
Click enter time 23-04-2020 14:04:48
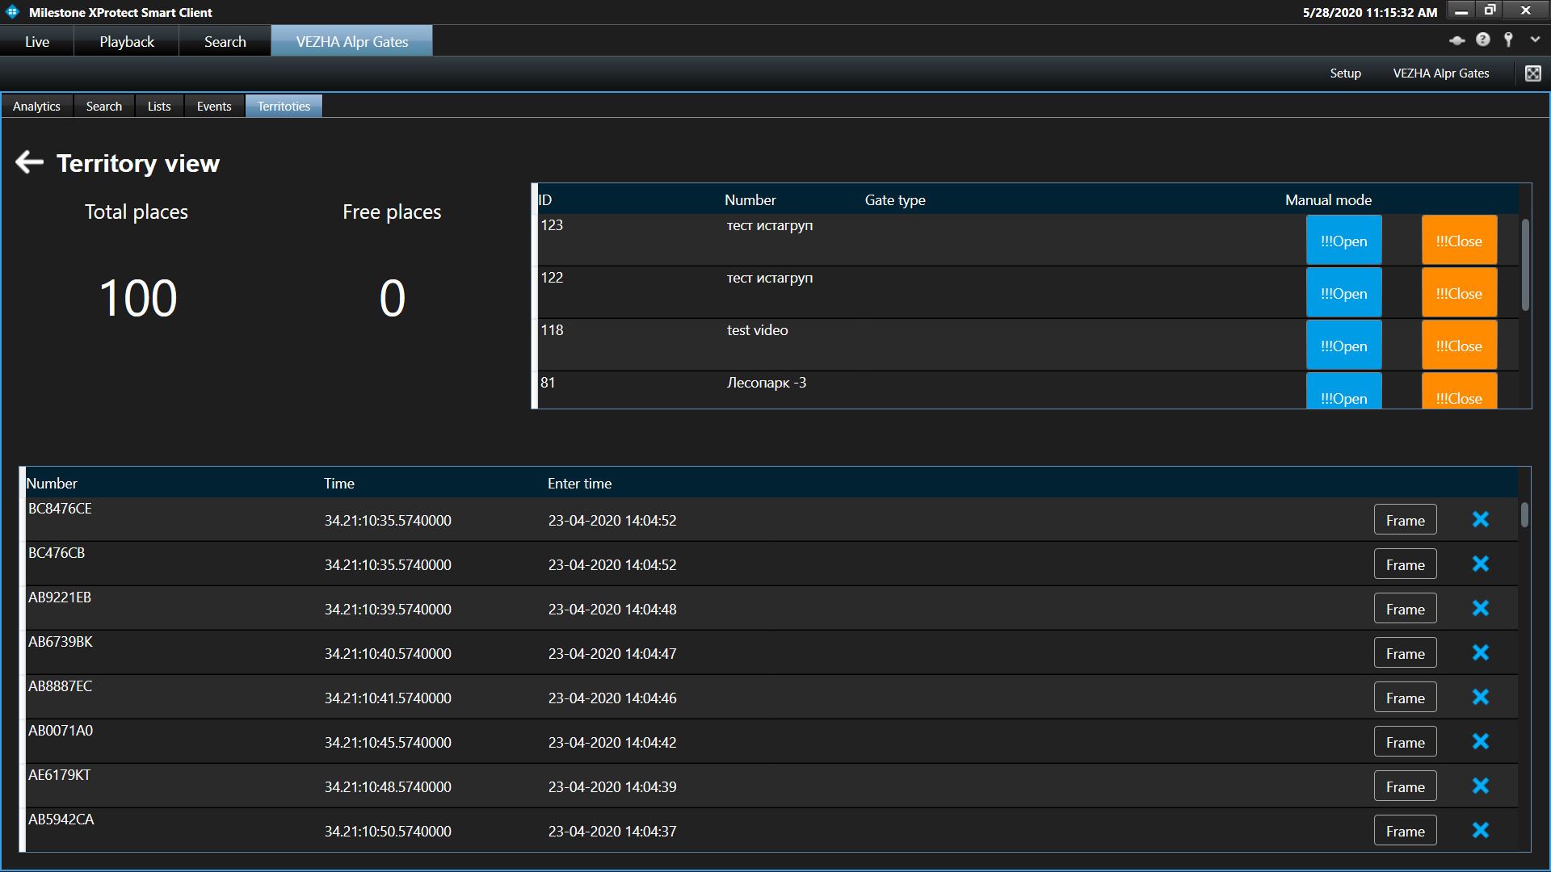(x=612, y=609)
